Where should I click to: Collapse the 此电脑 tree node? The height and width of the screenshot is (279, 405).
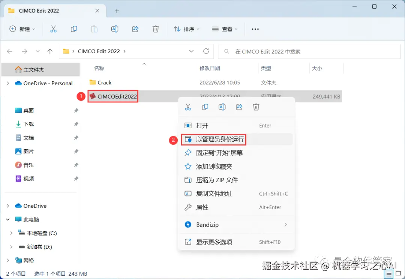[8, 220]
